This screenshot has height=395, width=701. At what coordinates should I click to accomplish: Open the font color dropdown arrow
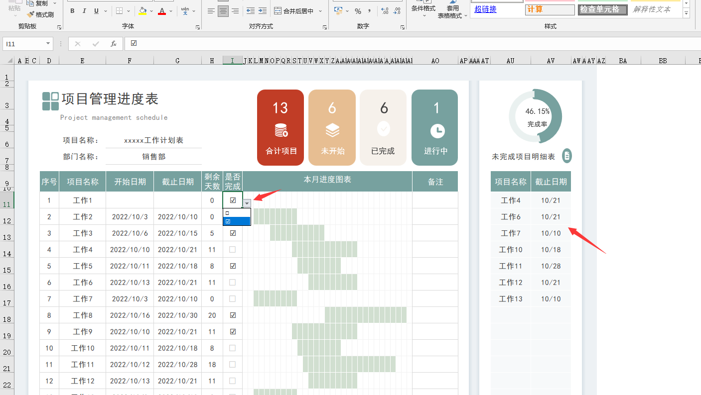(171, 11)
